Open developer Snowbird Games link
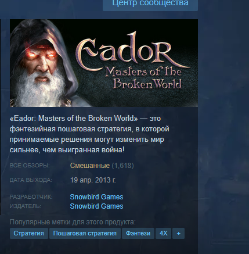Image resolution: width=249 pixels, height=254 pixels. tap(96, 197)
